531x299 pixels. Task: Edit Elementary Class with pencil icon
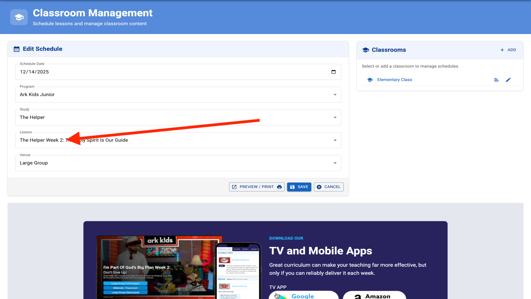[x=508, y=80]
